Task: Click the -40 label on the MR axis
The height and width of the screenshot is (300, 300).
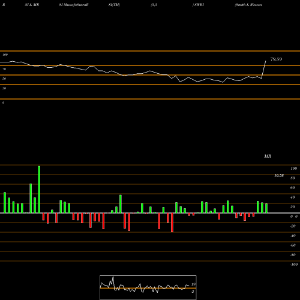Action: (293, 236)
